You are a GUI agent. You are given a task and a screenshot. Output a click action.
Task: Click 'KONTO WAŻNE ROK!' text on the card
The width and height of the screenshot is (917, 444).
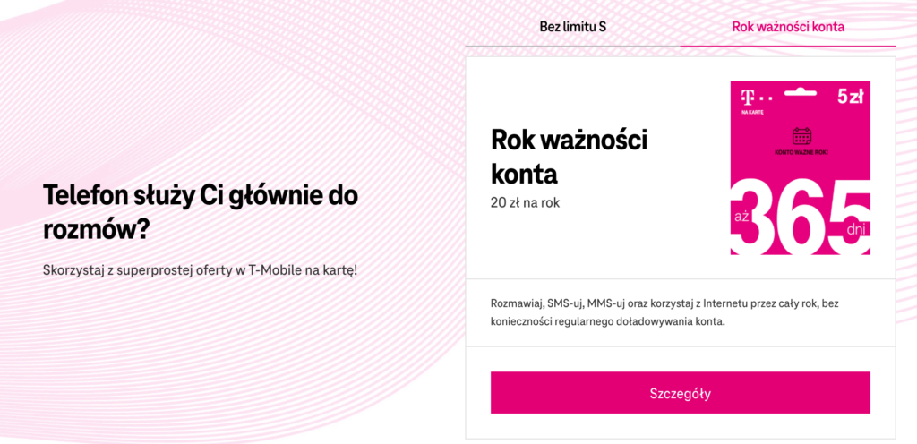coord(801,152)
